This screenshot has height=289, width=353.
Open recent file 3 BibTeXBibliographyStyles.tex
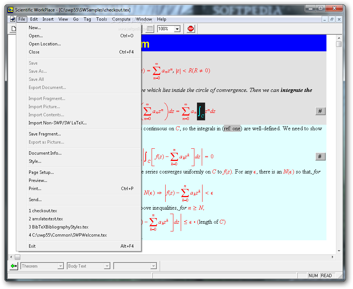79,227
